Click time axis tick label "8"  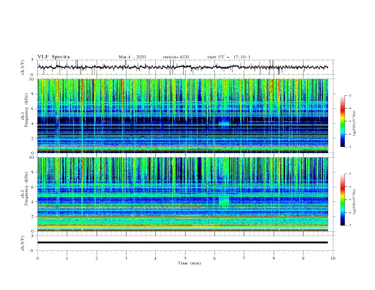point(274,258)
